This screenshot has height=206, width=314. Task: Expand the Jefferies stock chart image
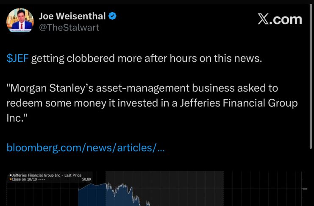click(157, 189)
